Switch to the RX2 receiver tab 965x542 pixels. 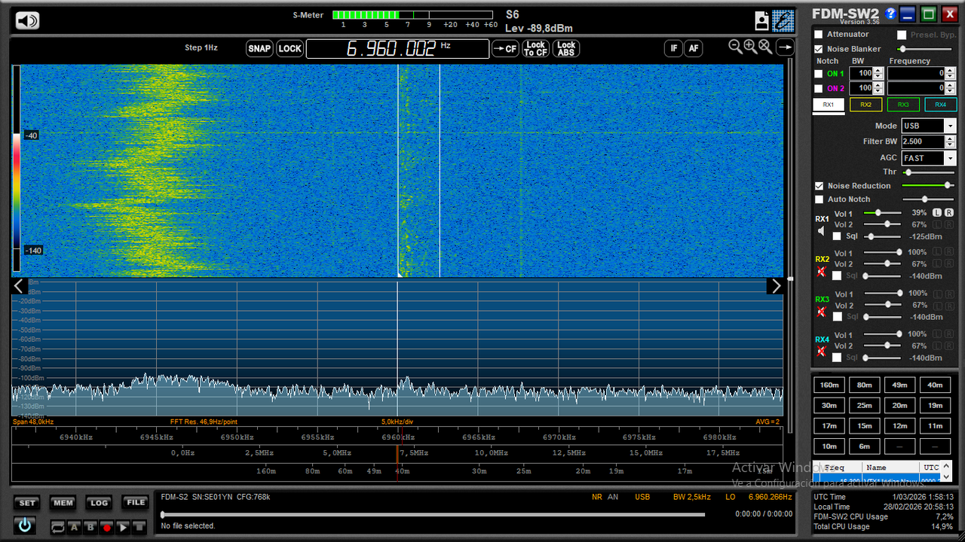[865, 105]
